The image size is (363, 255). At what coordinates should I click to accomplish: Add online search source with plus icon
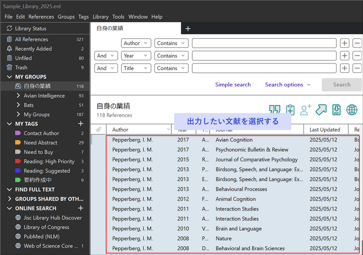(81, 208)
